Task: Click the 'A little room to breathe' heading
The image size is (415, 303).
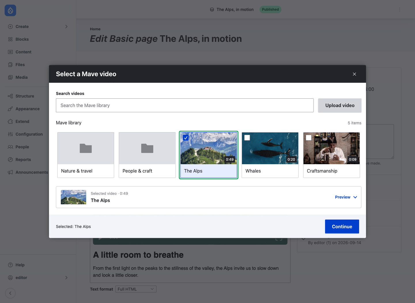Action: pyautogui.click(x=138, y=255)
